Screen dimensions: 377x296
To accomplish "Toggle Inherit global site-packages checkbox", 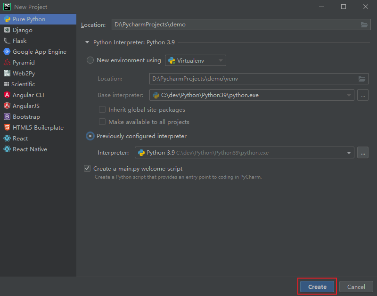I will pos(102,110).
